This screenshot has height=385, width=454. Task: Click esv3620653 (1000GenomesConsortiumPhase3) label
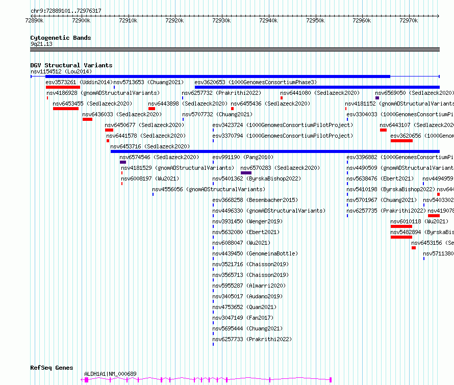256,82
